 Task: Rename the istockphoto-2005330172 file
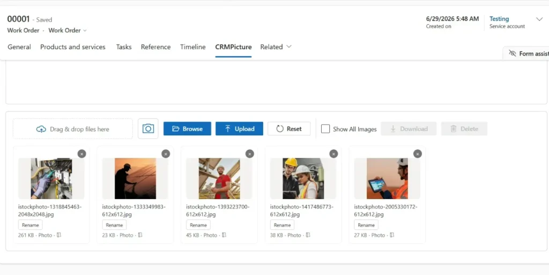(x=366, y=225)
